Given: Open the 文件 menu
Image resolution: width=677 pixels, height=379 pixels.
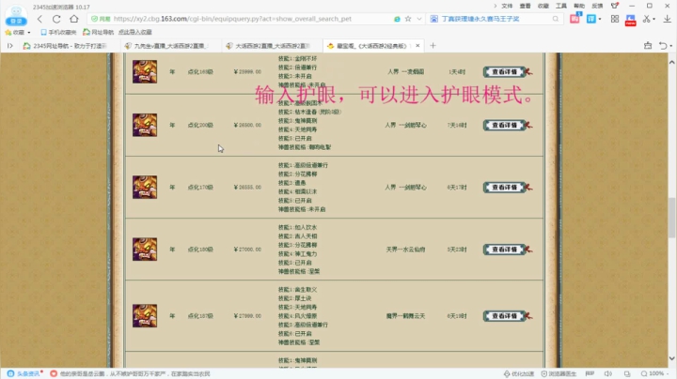Looking at the screenshot, I should [507, 6].
